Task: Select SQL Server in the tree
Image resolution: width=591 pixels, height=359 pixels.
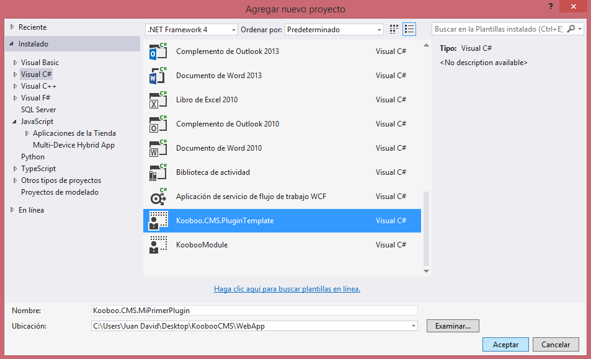Action: (38, 110)
